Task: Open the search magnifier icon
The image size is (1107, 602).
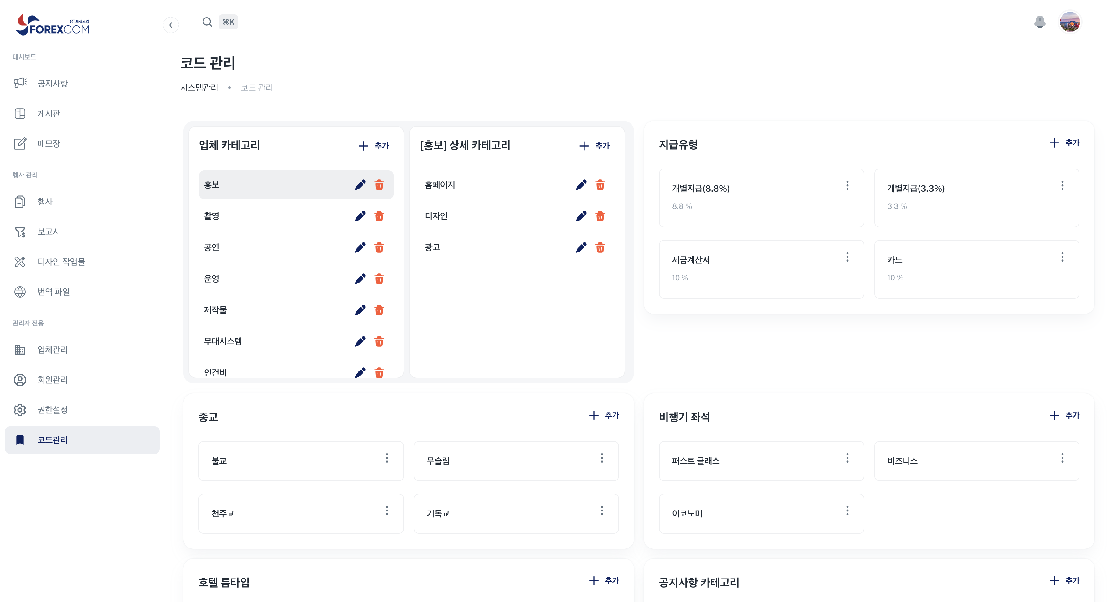Action: click(207, 22)
